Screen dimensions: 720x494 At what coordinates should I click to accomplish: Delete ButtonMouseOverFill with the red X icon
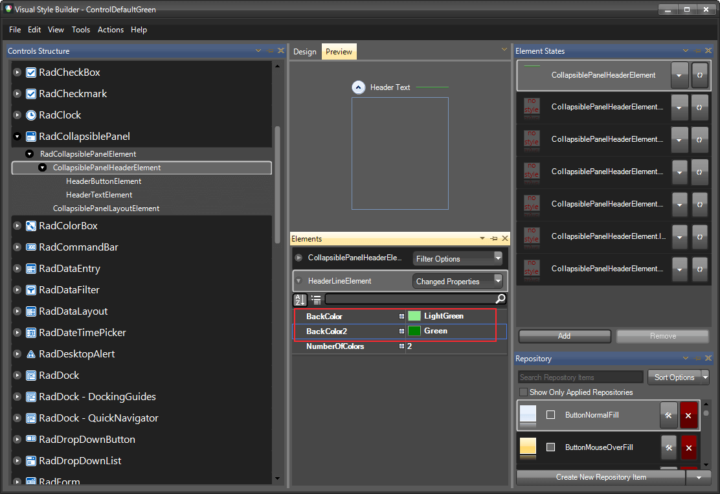click(688, 447)
